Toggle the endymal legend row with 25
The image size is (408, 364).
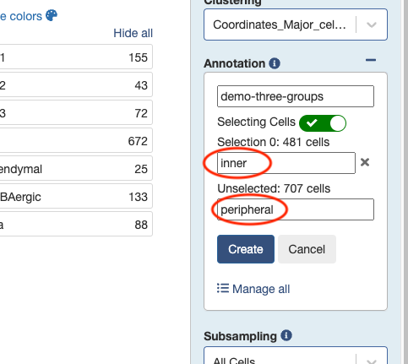pyautogui.click(x=76, y=168)
